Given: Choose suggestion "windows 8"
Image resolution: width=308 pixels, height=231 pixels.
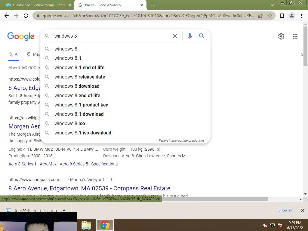Looking at the screenshot, I should click(x=125, y=49).
